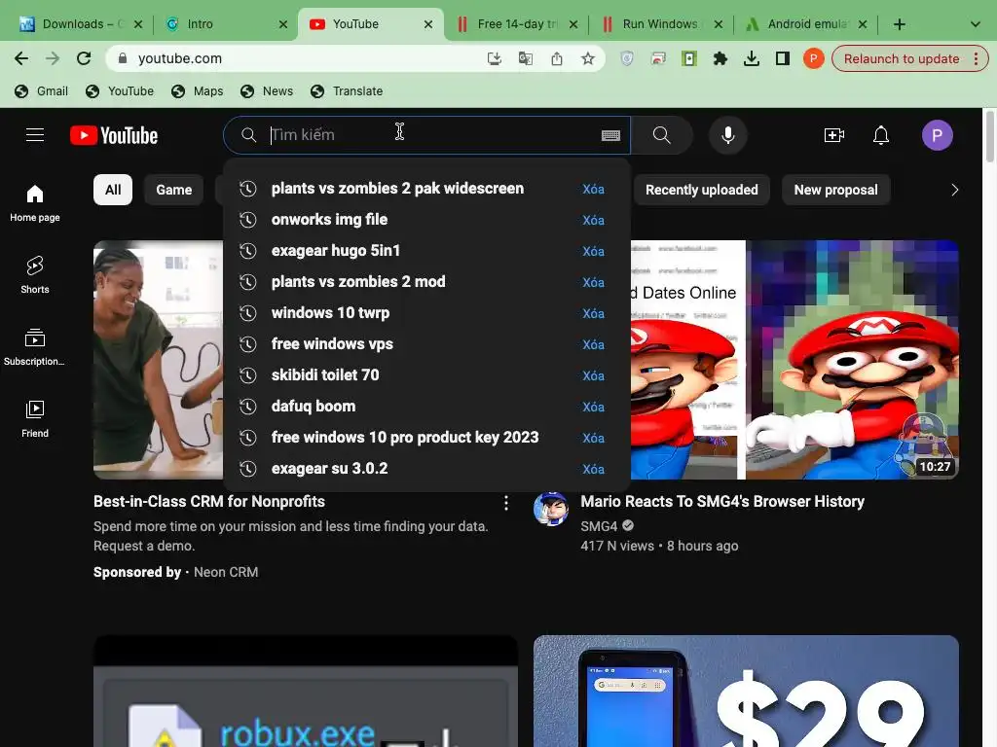Open the new tab plus button
Image resolution: width=997 pixels, height=747 pixels.
click(x=899, y=24)
